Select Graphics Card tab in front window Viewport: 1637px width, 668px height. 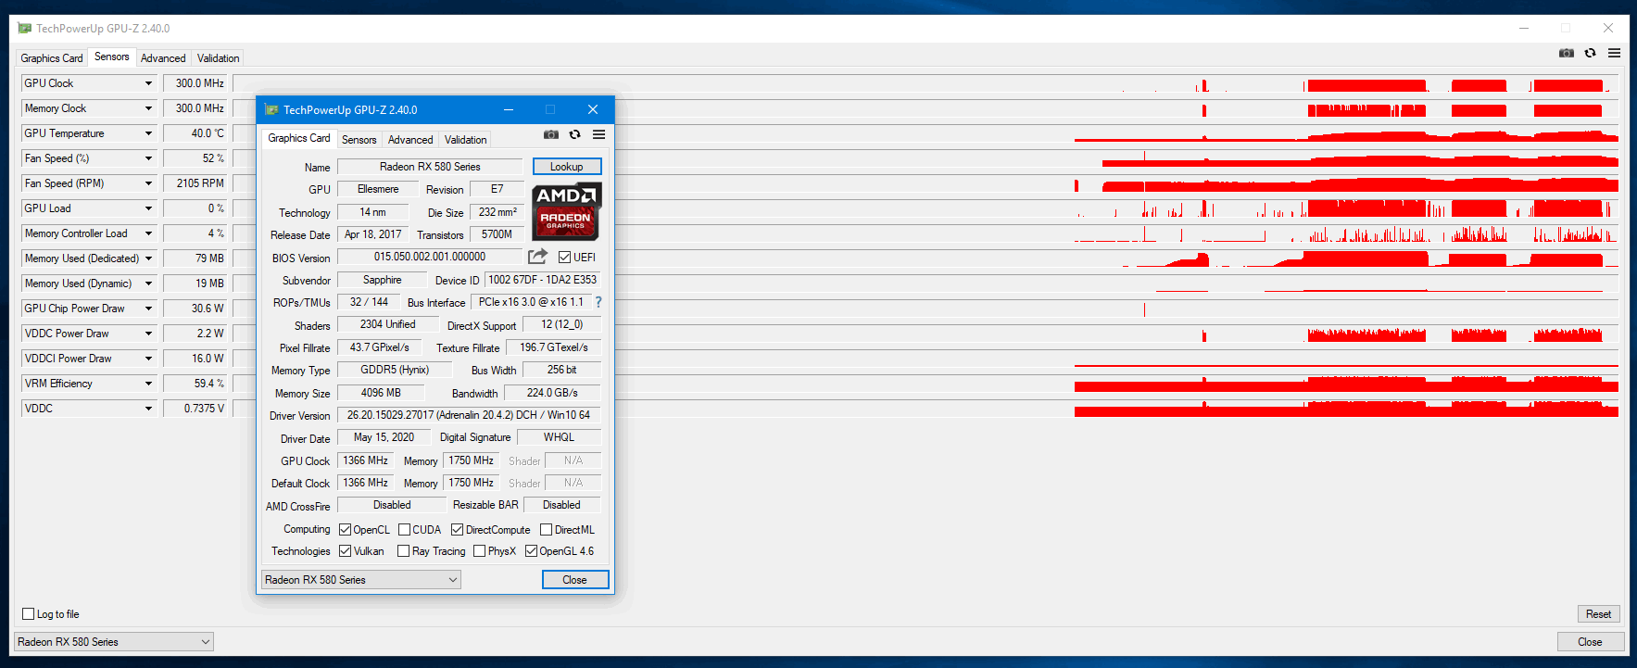coord(298,138)
